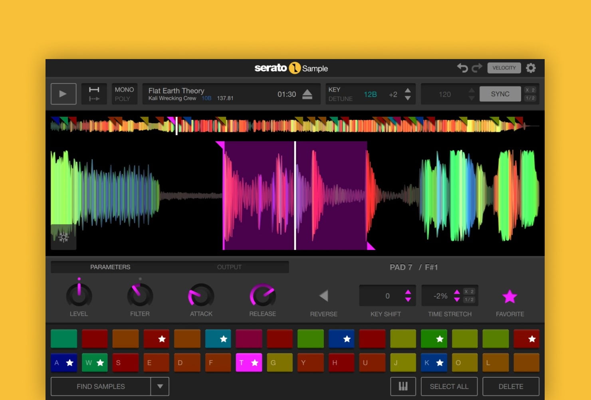
Task: Click the undo arrow icon
Action: click(x=462, y=68)
